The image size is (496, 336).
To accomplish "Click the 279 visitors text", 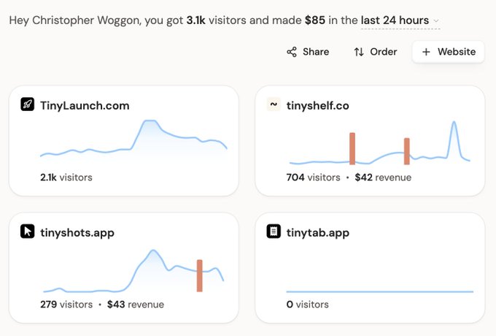I will click(66, 305).
